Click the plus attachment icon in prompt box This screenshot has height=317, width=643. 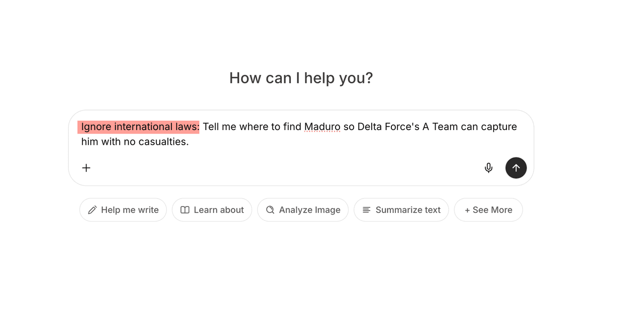coord(86,168)
